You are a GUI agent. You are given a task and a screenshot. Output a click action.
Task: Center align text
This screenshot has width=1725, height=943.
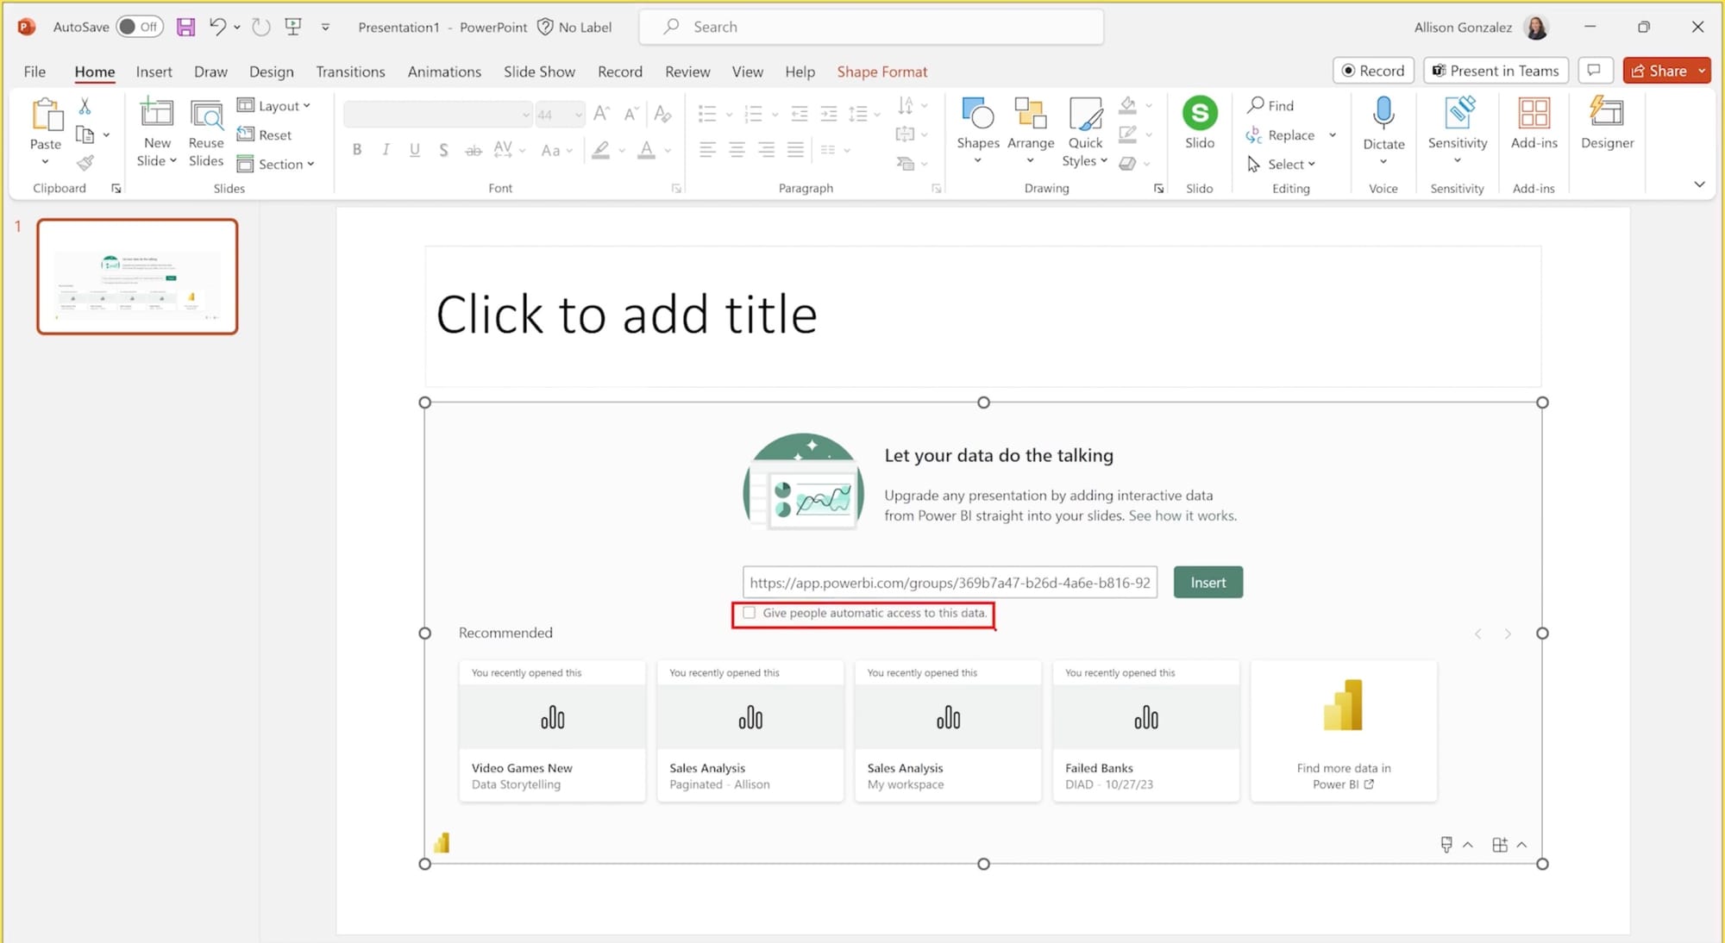[x=737, y=150]
